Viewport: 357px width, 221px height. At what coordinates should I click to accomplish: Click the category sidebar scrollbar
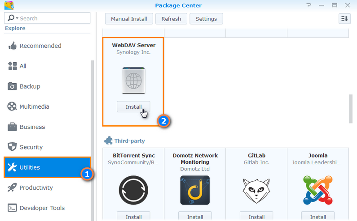pyautogui.click(x=92, y=140)
